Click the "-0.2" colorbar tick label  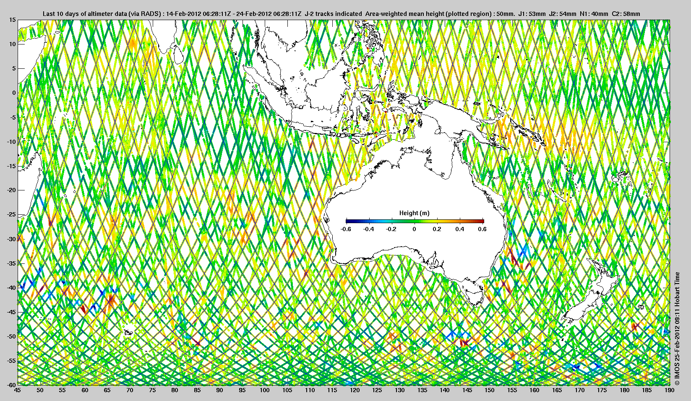click(391, 229)
